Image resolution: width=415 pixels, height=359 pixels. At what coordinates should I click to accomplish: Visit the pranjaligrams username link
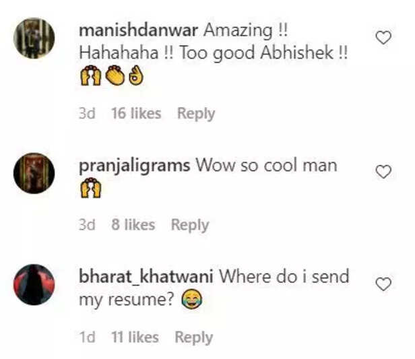(135, 166)
